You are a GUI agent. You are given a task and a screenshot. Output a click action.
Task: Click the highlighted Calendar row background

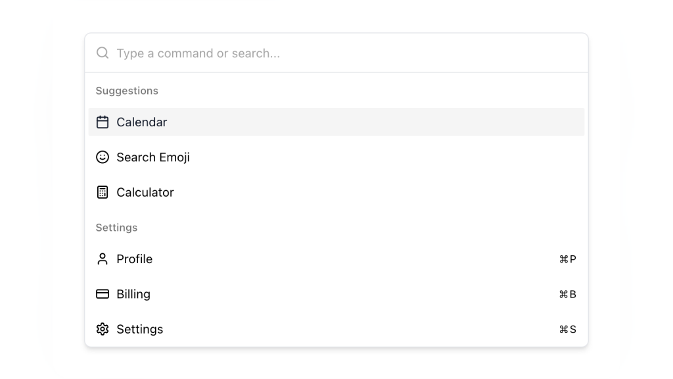coord(368,122)
